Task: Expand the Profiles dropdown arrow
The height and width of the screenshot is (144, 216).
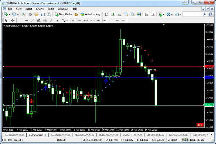Action: (18, 14)
